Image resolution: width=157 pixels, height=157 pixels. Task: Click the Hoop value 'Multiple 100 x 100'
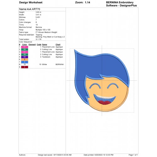point(43,30)
